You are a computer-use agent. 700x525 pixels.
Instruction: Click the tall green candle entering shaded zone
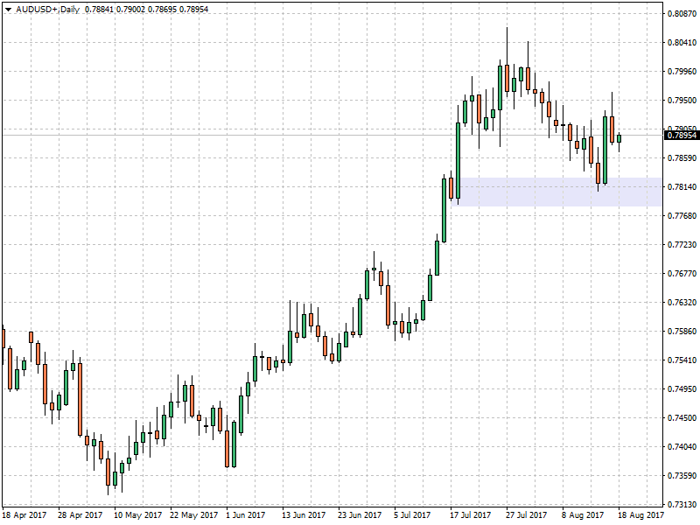click(x=458, y=162)
